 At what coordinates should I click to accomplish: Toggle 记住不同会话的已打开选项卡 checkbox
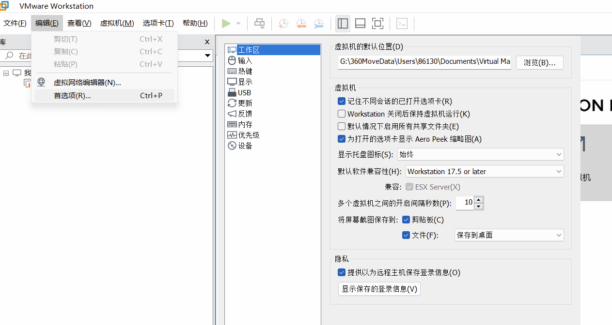tap(342, 101)
